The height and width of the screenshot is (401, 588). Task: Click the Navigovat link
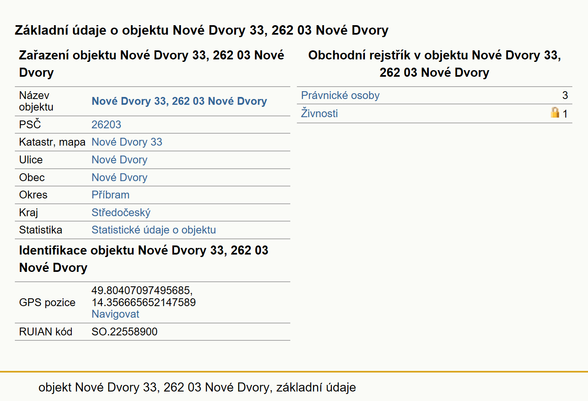coord(115,314)
